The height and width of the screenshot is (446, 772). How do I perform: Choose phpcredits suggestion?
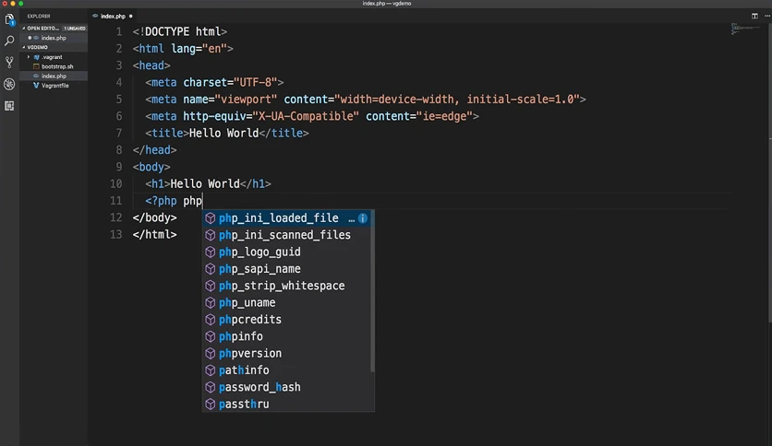coord(287,319)
